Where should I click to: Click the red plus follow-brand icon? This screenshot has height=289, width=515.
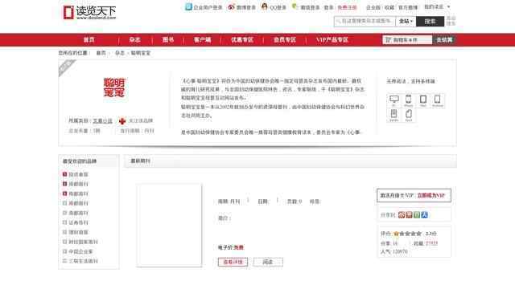[x=122, y=121]
